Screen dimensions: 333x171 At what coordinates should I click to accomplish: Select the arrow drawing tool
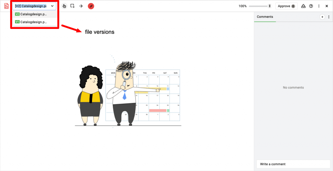[x=81, y=6]
